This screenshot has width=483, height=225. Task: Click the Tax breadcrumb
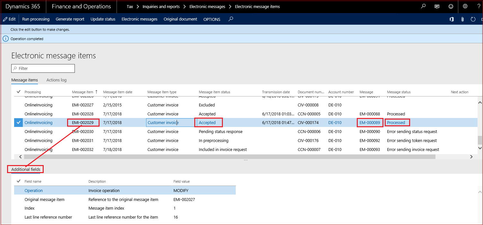tap(130, 6)
